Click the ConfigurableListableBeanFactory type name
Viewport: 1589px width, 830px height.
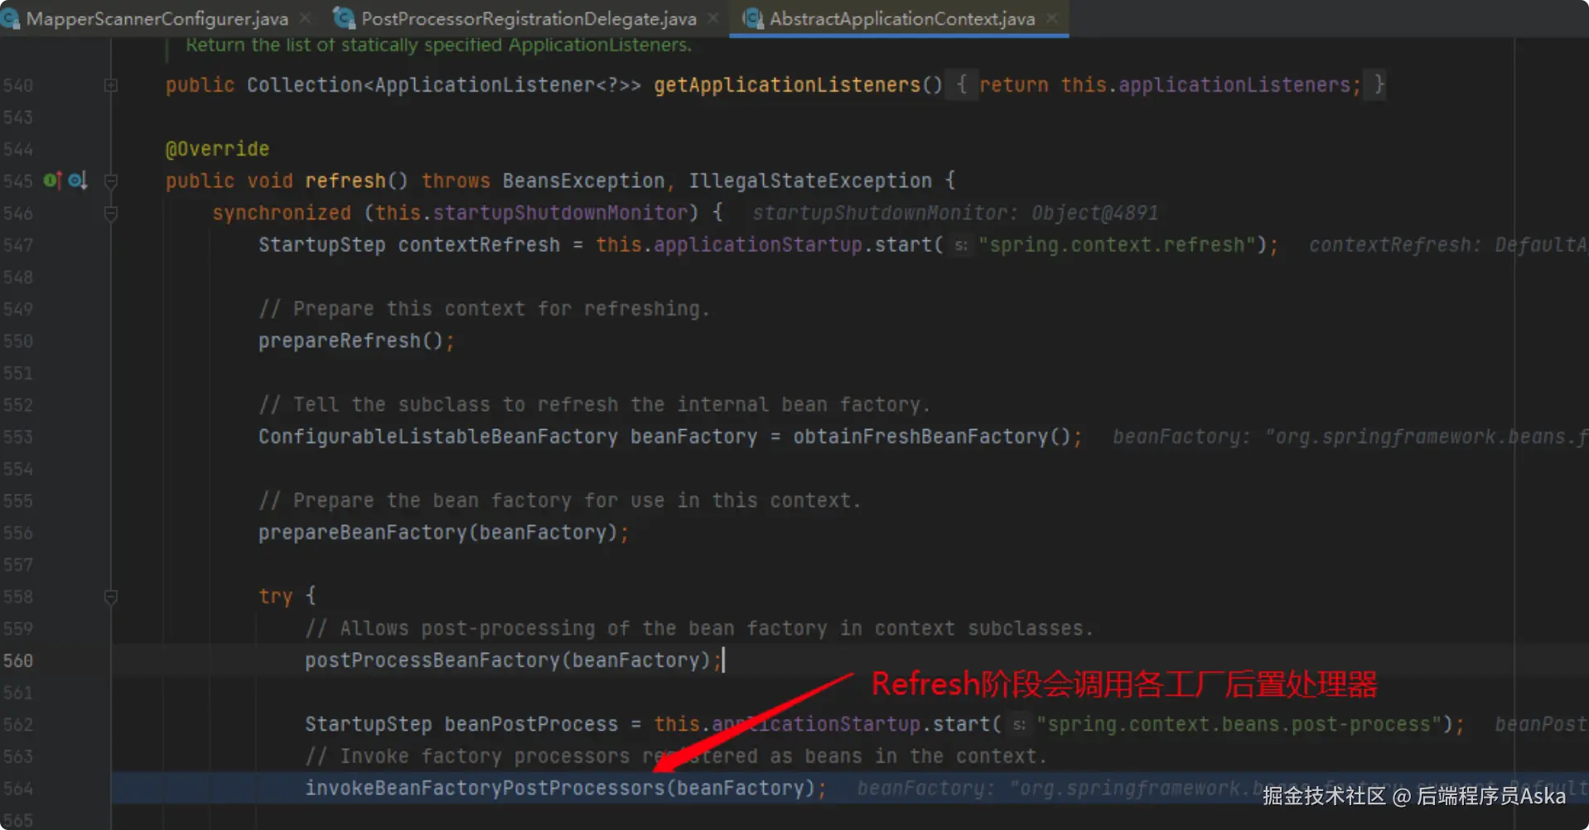tap(438, 437)
